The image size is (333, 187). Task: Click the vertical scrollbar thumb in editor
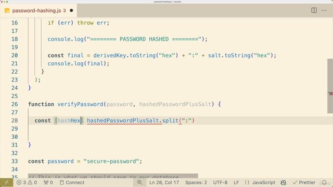click(330, 86)
